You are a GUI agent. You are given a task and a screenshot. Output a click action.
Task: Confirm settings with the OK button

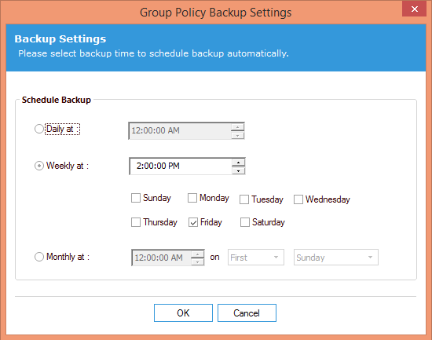click(183, 313)
